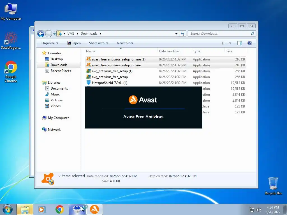The image size is (287, 215).
Task: Click the Explorer Back arrow button
Action: click(41, 34)
